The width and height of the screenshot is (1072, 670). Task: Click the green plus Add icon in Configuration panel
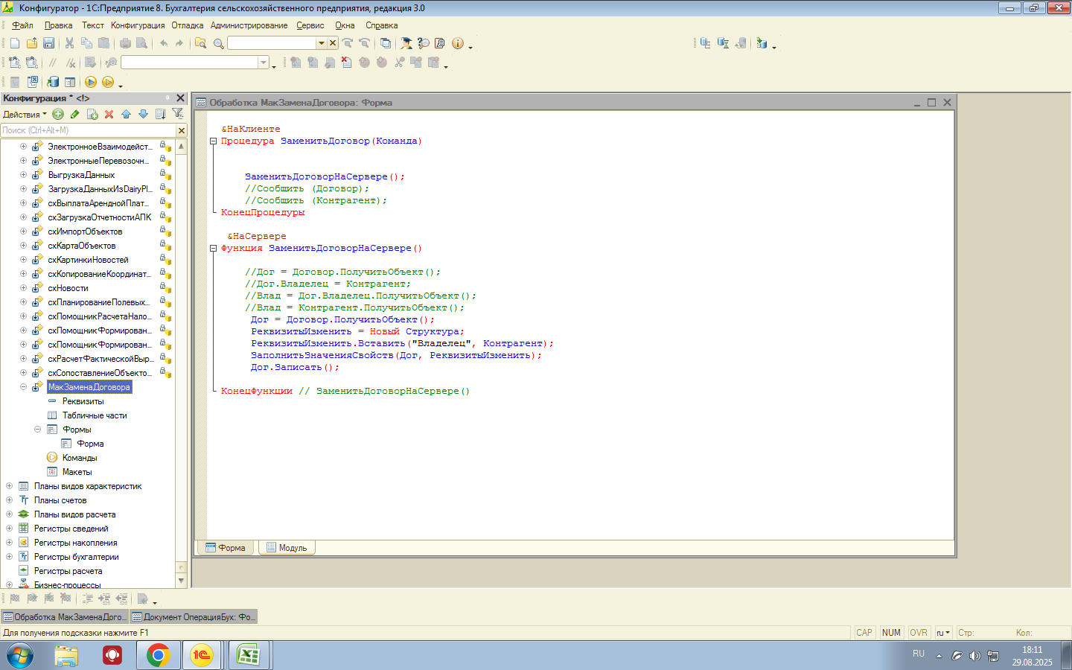coord(58,114)
